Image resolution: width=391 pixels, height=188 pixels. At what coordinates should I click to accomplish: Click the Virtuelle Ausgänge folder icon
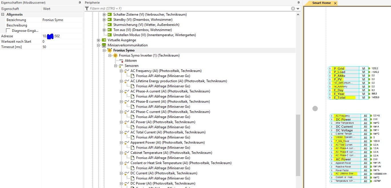click(x=104, y=40)
